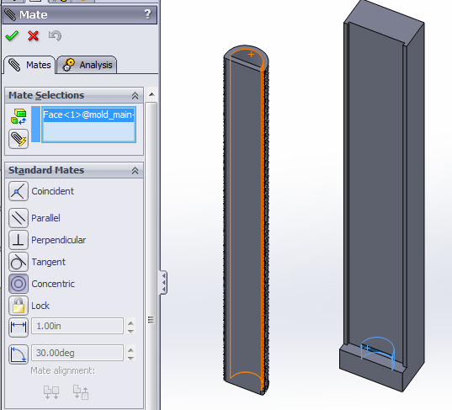The height and width of the screenshot is (410, 452).
Task: Choose the Tangent mate icon
Action: (x=19, y=262)
